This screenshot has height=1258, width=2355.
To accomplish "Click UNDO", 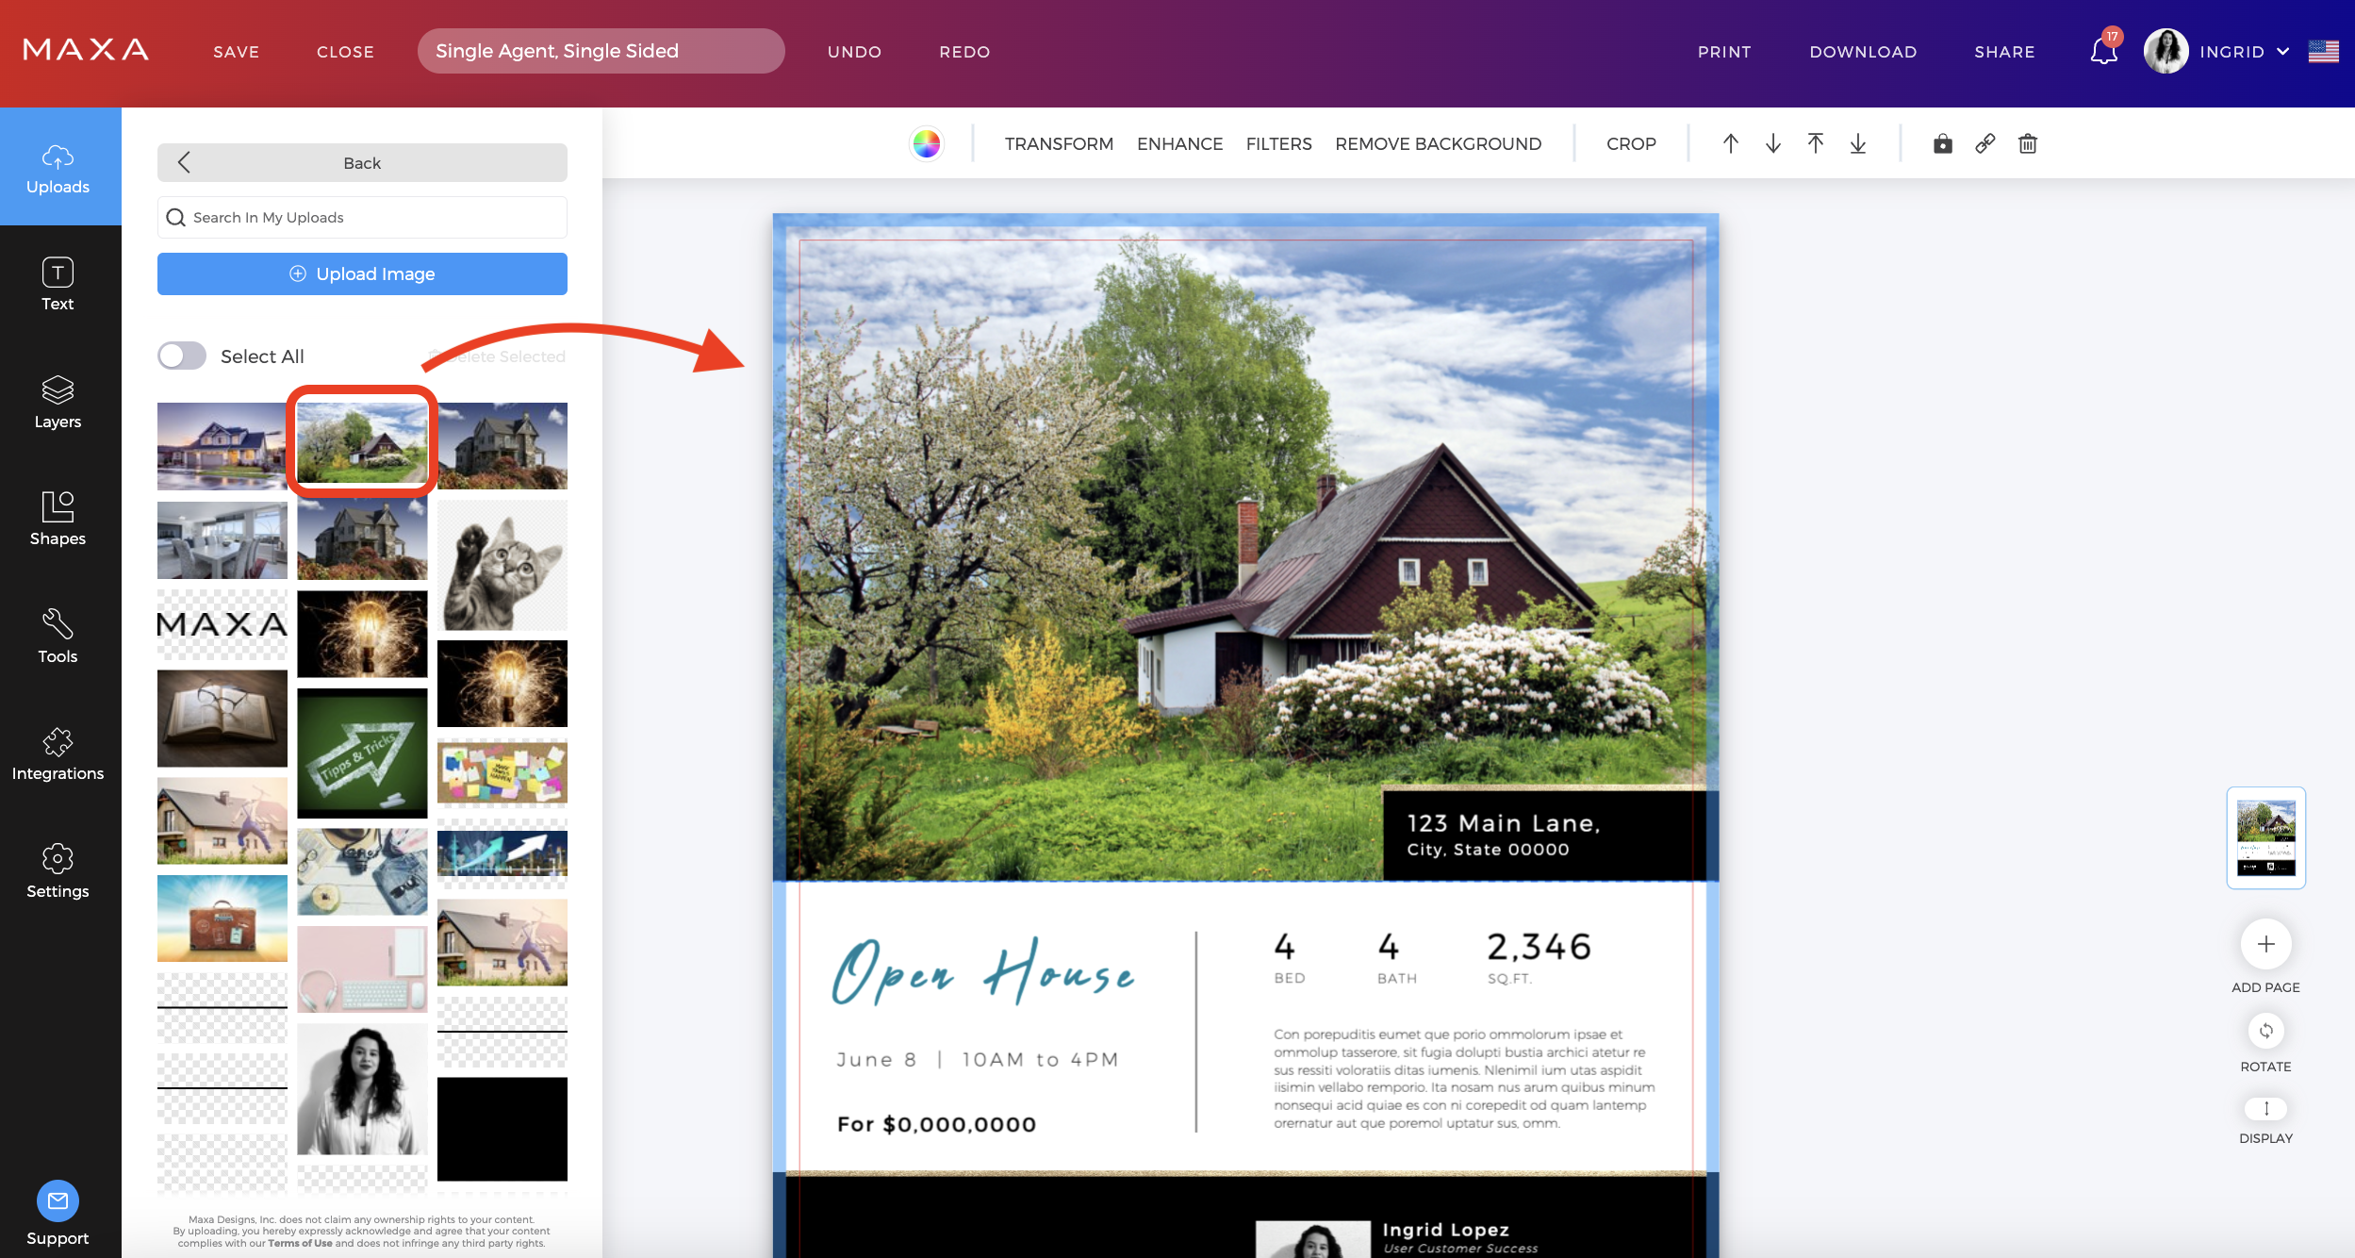I will (x=855, y=52).
